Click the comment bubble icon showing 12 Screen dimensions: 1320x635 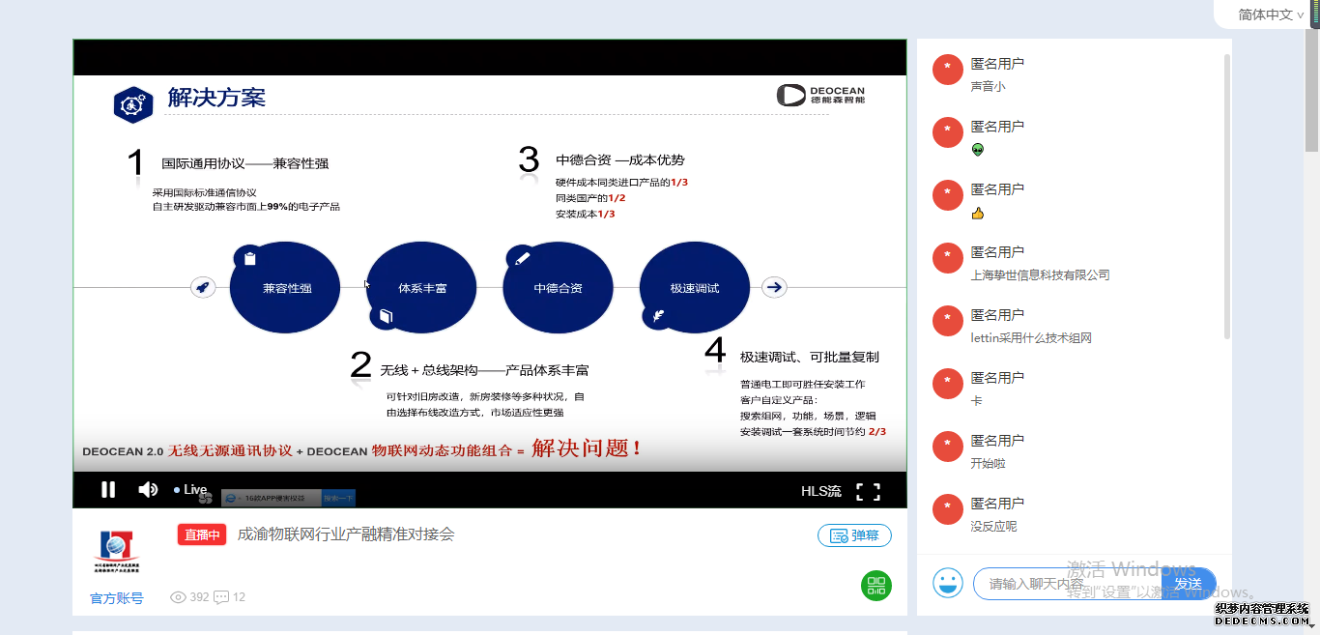(221, 597)
